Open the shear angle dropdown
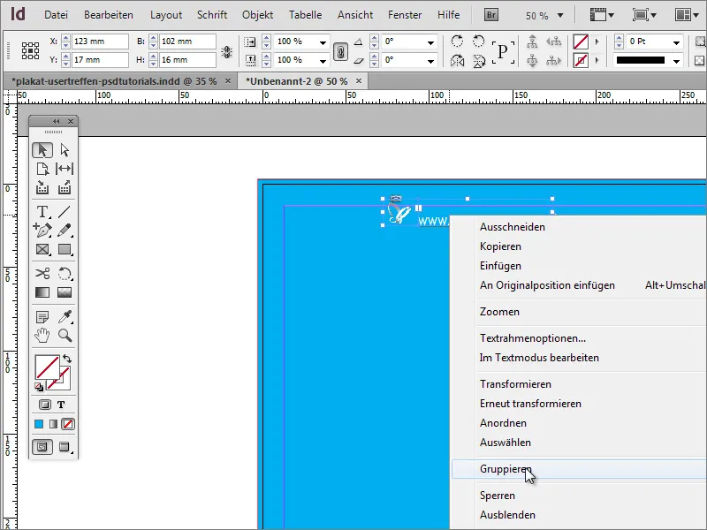The width and height of the screenshot is (707, 530). [430, 61]
